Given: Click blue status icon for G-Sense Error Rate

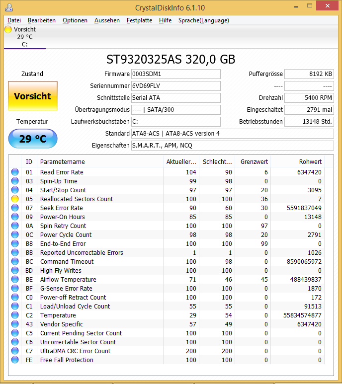Looking at the screenshot, I should tap(15, 288).
